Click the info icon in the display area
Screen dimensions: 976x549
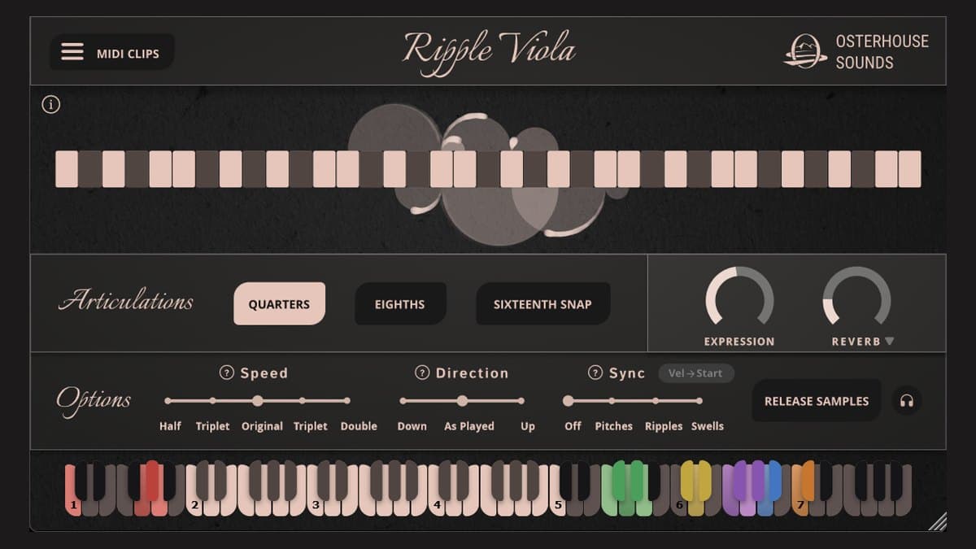pos(51,104)
